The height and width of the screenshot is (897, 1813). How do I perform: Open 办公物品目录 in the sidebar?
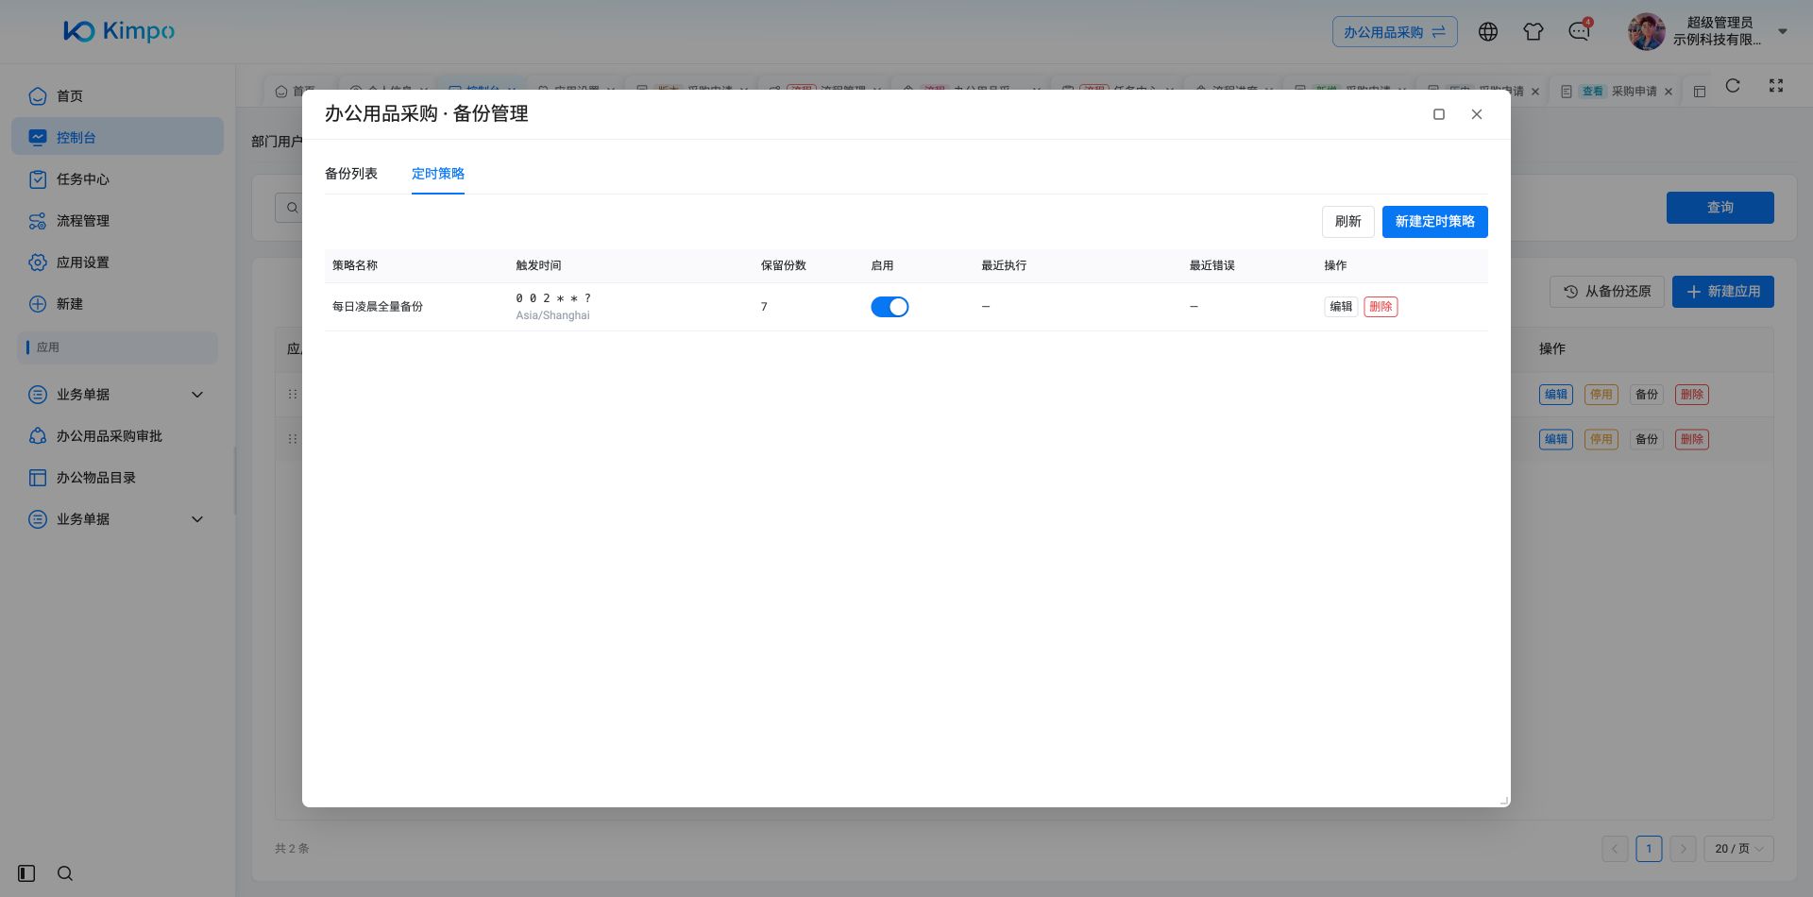pos(118,477)
